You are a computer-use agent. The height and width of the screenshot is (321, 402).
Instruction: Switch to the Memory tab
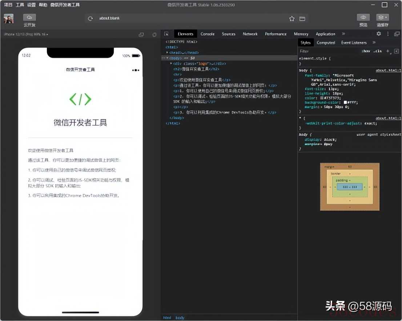(x=301, y=34)
